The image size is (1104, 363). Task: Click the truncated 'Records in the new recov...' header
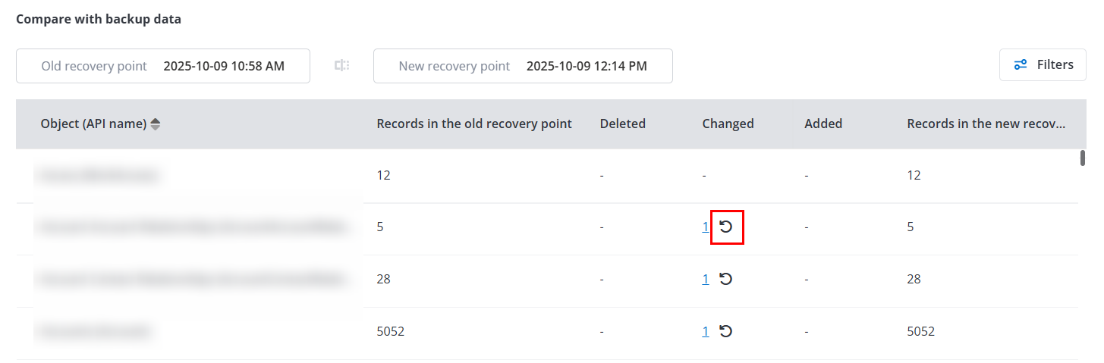(986, 124)
